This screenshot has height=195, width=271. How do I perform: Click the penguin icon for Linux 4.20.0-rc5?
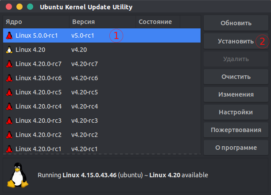pyautogui.click(x=9, y=92)
